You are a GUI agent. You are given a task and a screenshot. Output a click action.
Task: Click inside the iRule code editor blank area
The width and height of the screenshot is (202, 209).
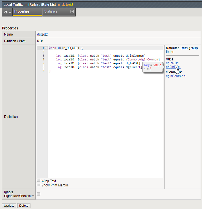pyautogui.click(x=105, y=125)
